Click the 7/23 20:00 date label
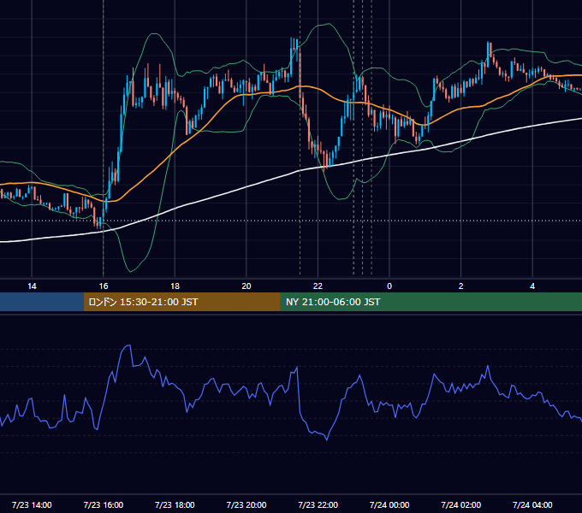Screen dimensions: 582x513 [246, 504]
